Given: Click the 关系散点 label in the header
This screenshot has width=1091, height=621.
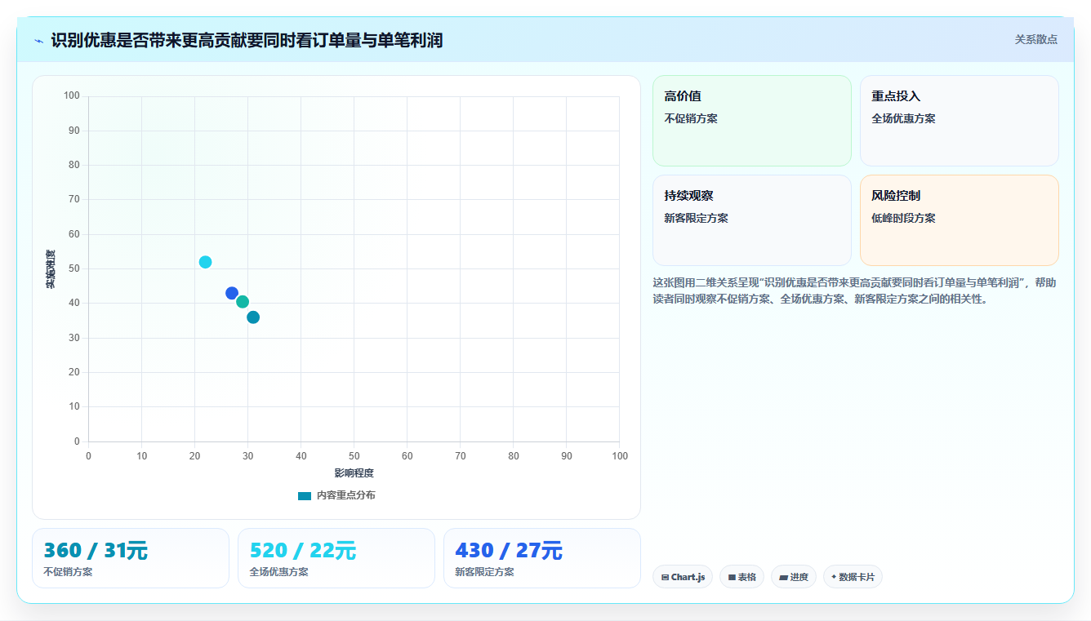Looking at the screenshot, I should point(1035,39).
